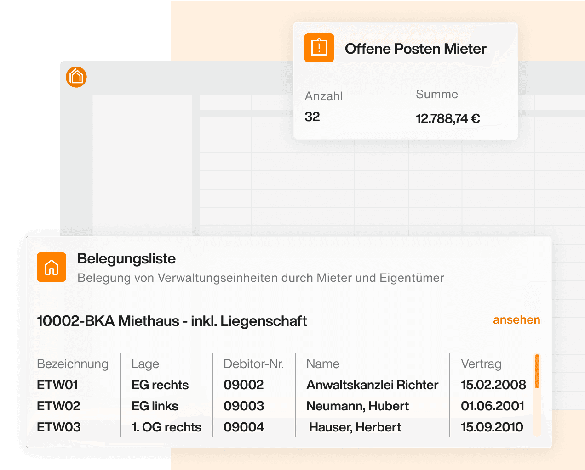
Task: Click tenant name Anwaltskanzlei Richter
Action: (372, 385)
